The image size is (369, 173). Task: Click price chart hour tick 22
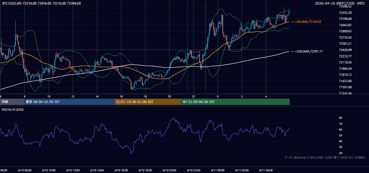(193, 97)
